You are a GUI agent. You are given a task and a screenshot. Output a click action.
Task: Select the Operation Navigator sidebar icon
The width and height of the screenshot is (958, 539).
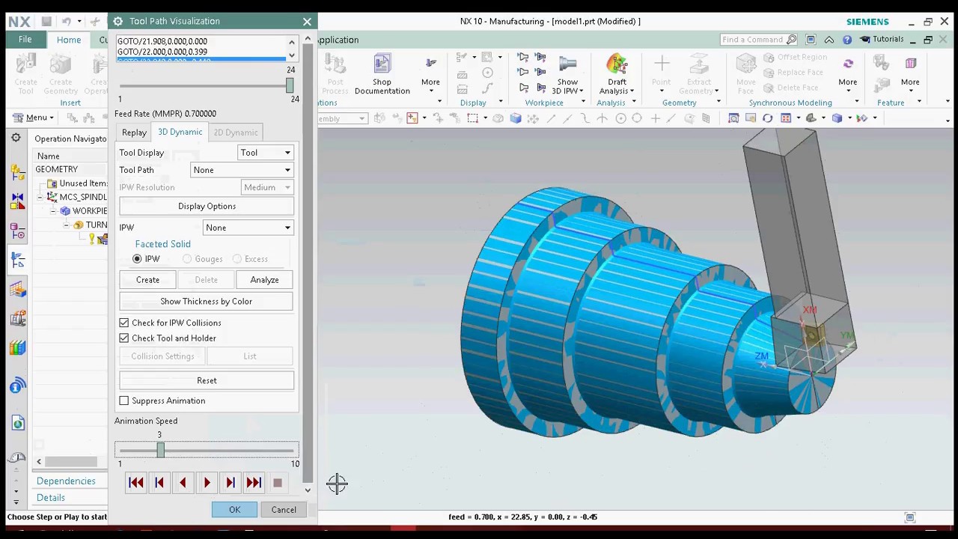coord(18,260)
